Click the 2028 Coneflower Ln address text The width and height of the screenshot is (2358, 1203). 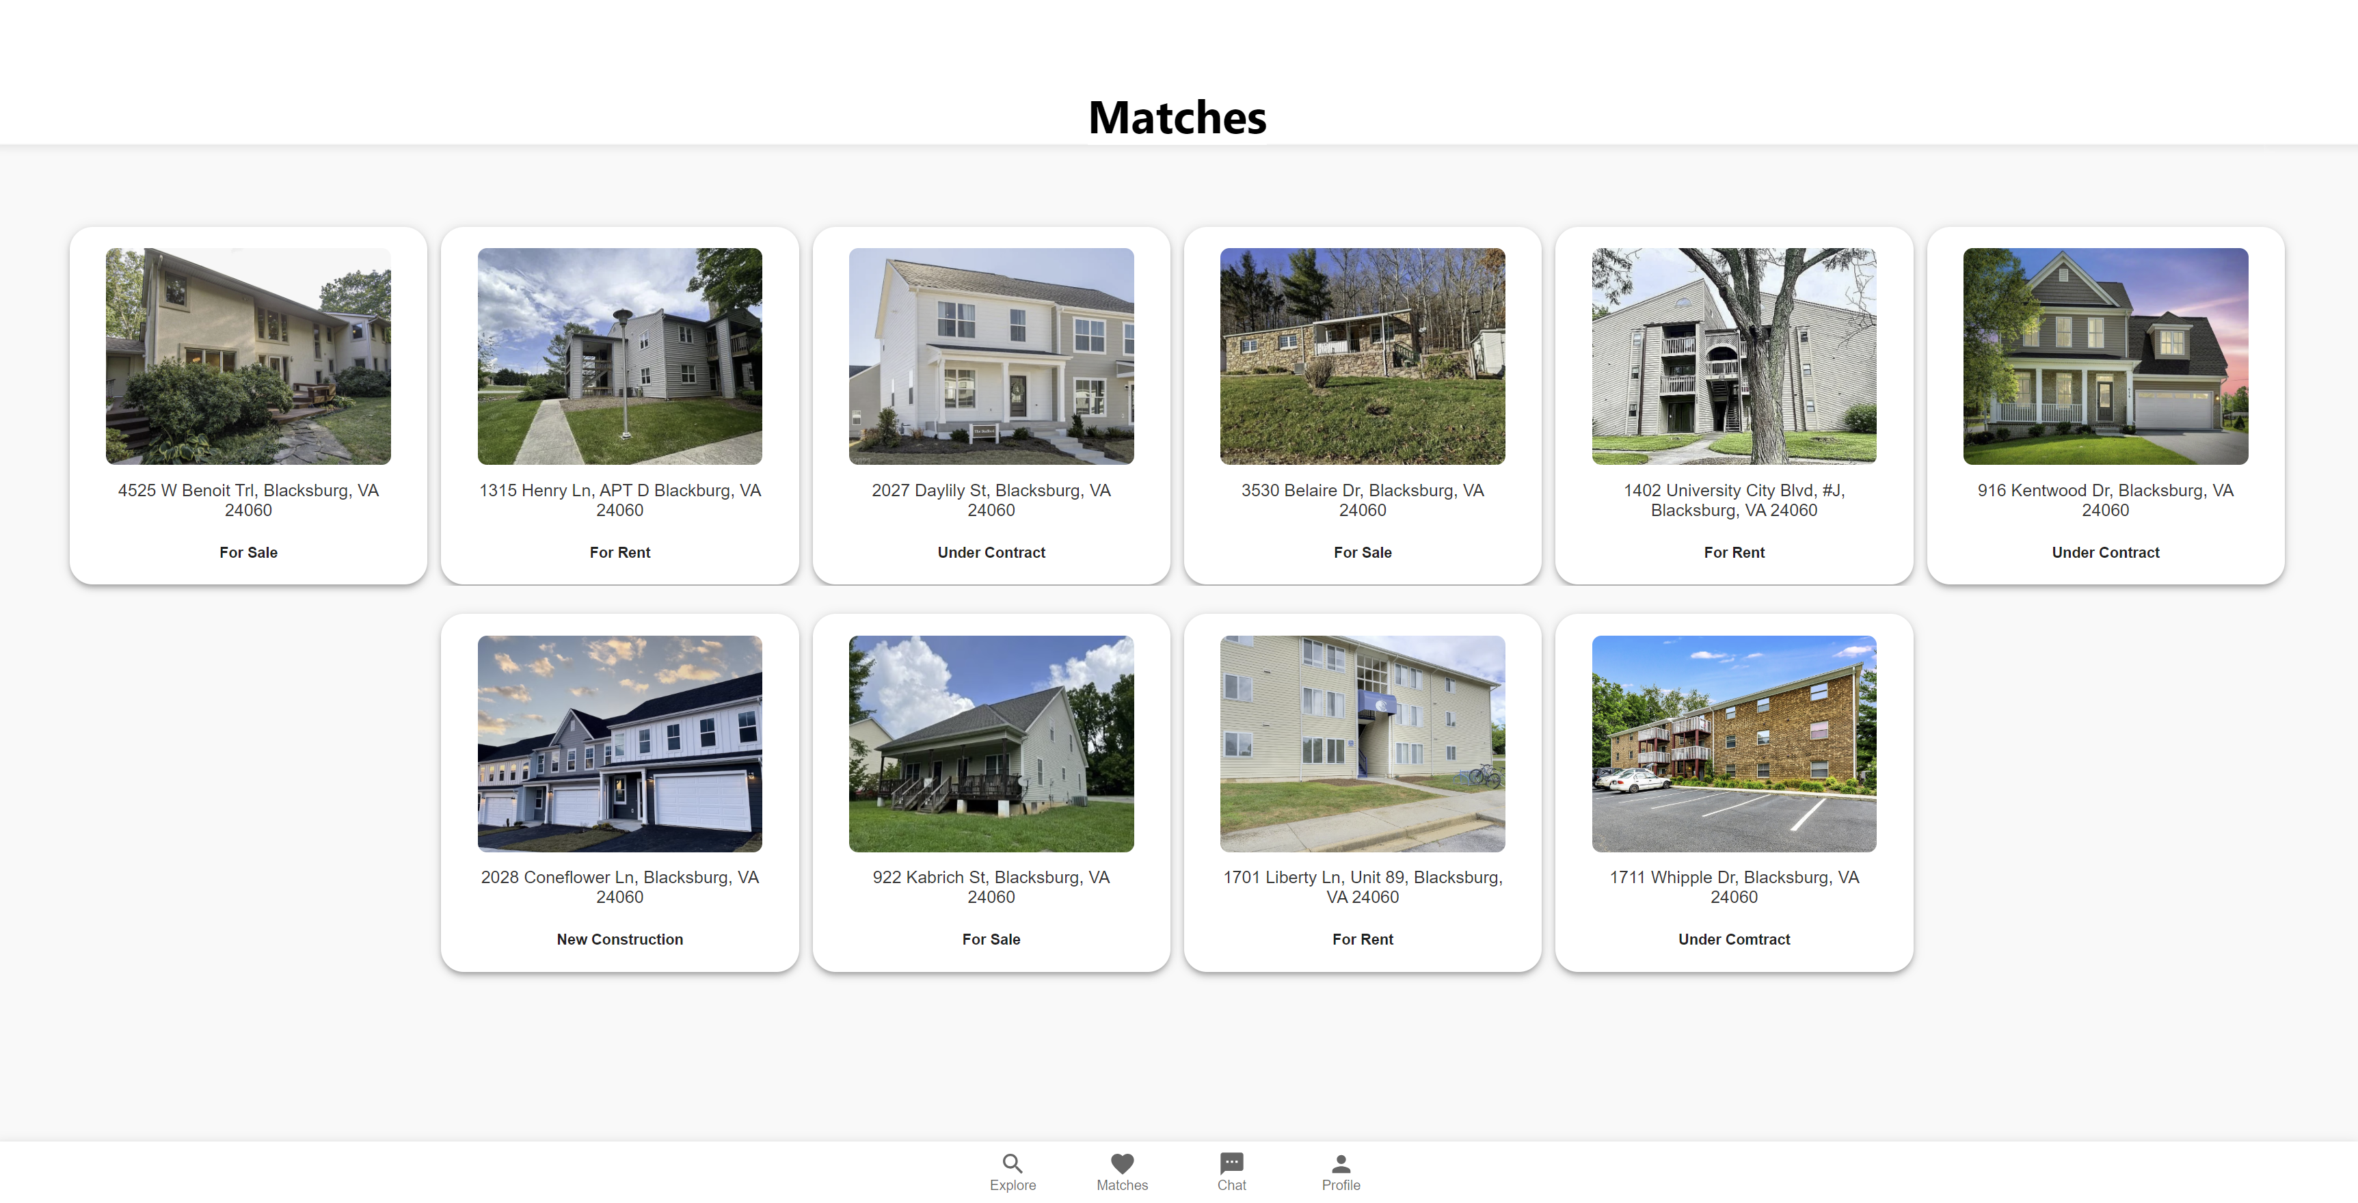[619, 887]
